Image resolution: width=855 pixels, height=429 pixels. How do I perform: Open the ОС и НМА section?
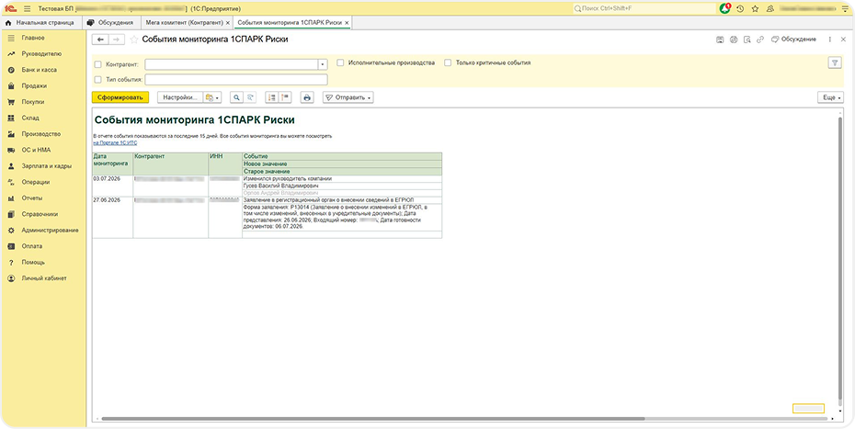coord(36,150)
